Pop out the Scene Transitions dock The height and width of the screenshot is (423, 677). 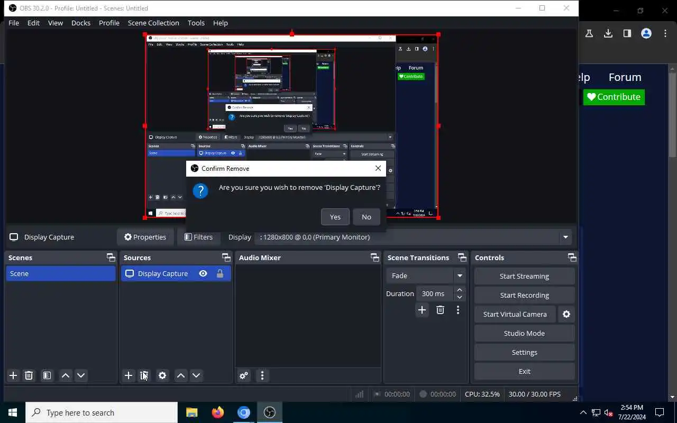click(462, 258)
